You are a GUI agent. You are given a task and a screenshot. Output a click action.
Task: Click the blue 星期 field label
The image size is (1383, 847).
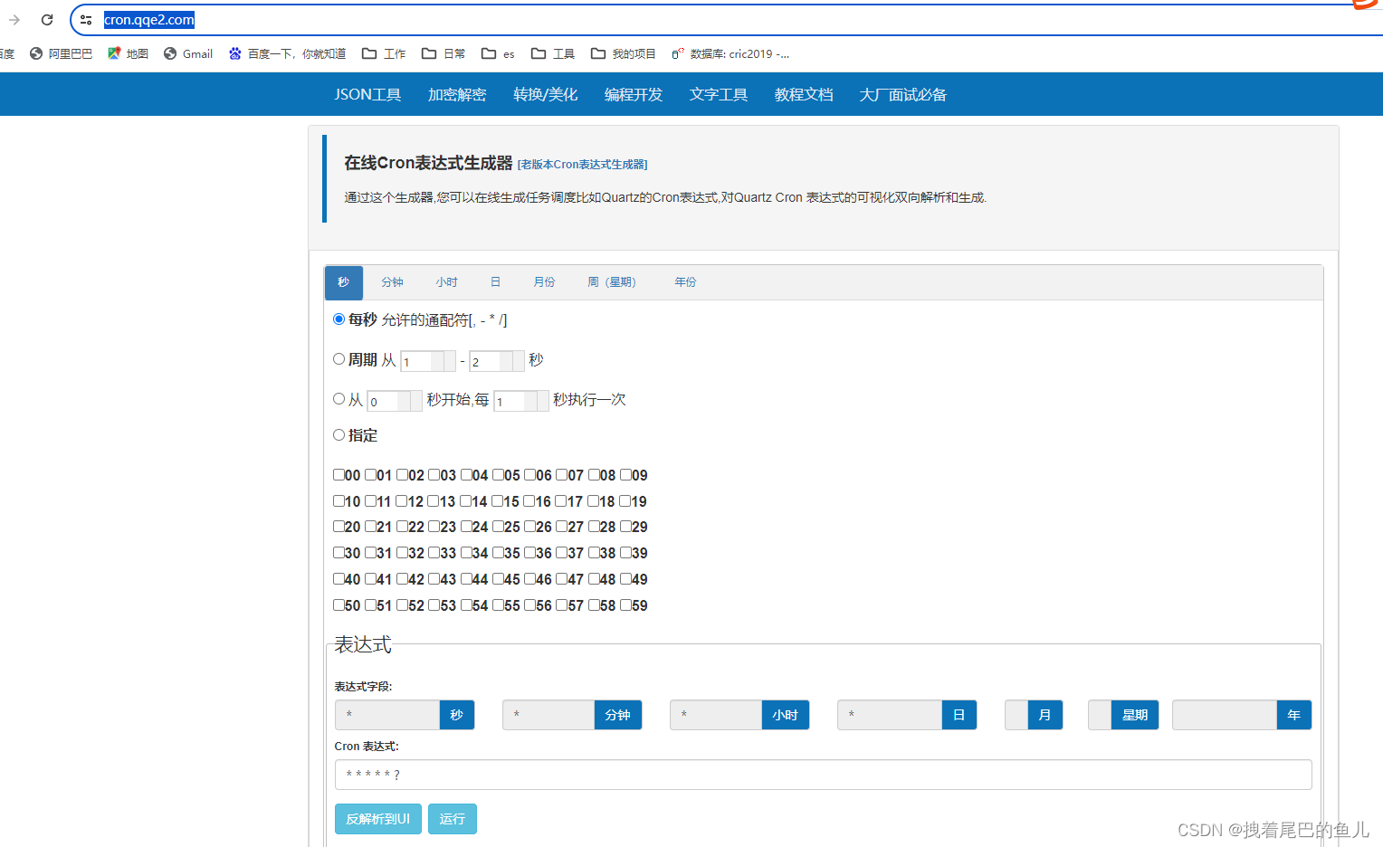pos(1135,715)
